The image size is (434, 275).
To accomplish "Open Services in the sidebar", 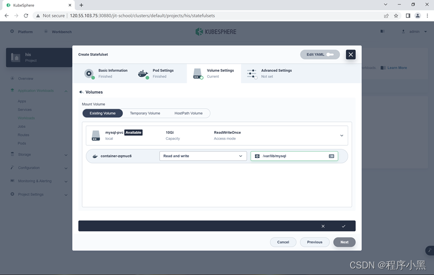I will tap(25, 110).
